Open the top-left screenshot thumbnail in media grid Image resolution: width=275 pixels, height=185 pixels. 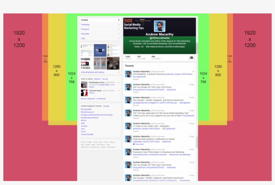pyautogui.click(x=87, y=50)
